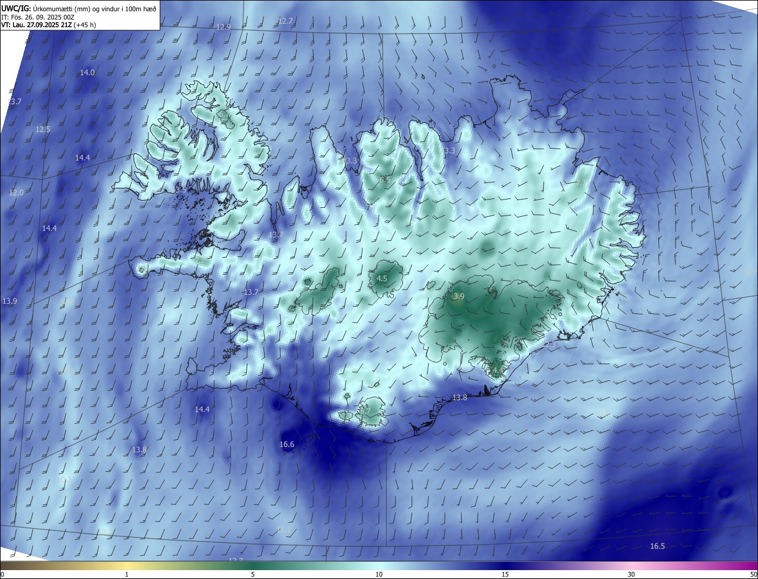The image size is (758, 579).
Task: Click the 'UWC/IG: Úrkomumætti (mm)' title line
Action: pos(79,9)
